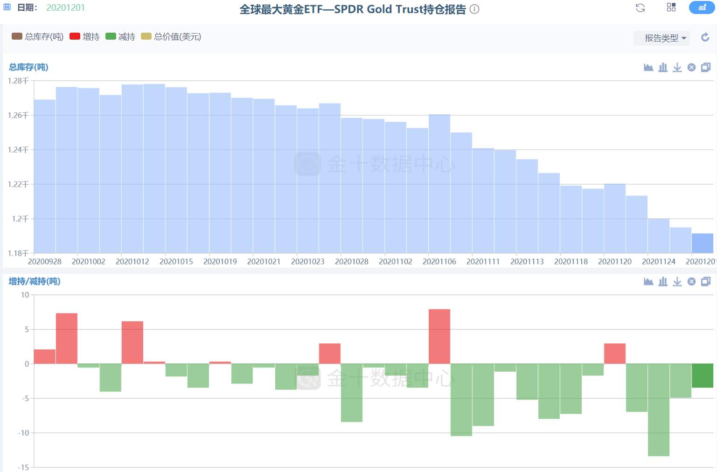Click the 1.28千 y-axis label
Image resolution: width=717 pixels, height=472 pixels.
(18, 81)
